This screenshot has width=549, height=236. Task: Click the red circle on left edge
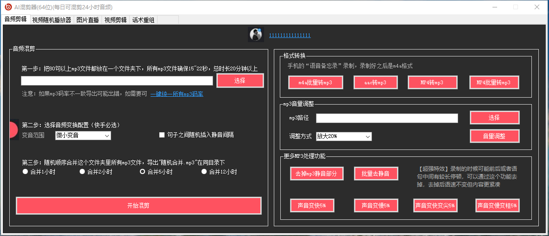(x=13, y=130)
